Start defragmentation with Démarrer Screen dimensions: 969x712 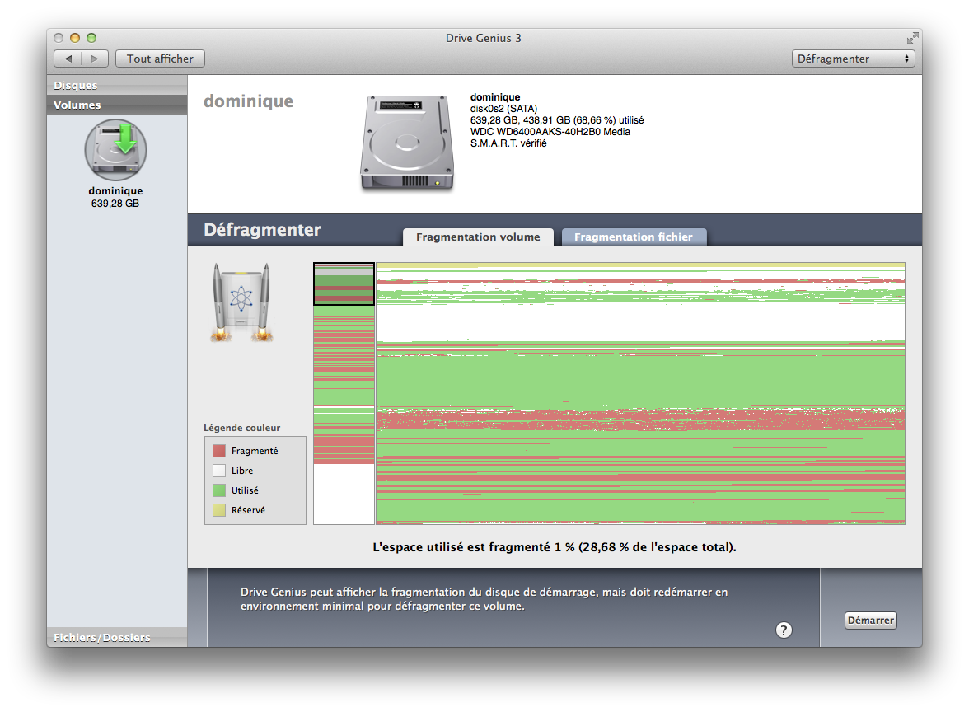[x=870, y=620]
